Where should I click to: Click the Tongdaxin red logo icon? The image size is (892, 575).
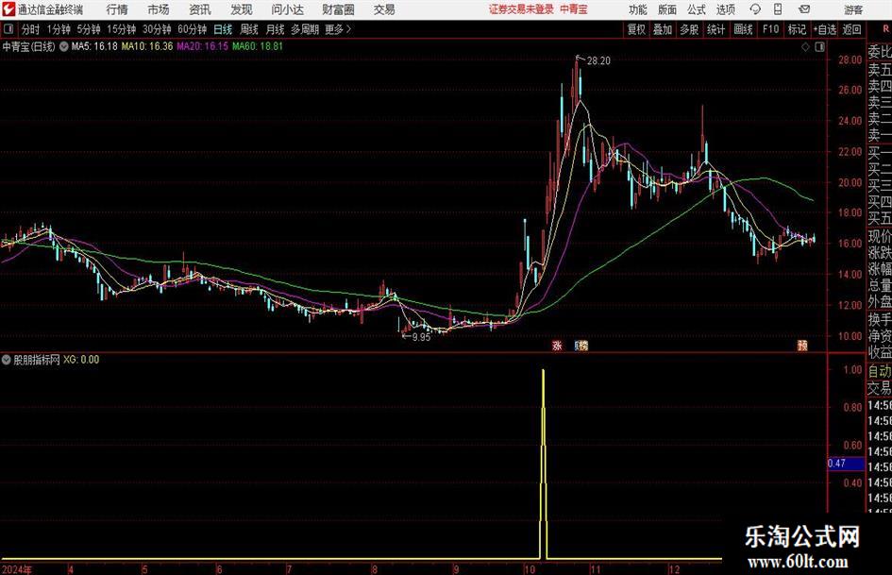coord(8,9)
